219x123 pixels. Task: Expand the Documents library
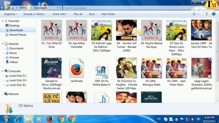click(x=4, y=49)
